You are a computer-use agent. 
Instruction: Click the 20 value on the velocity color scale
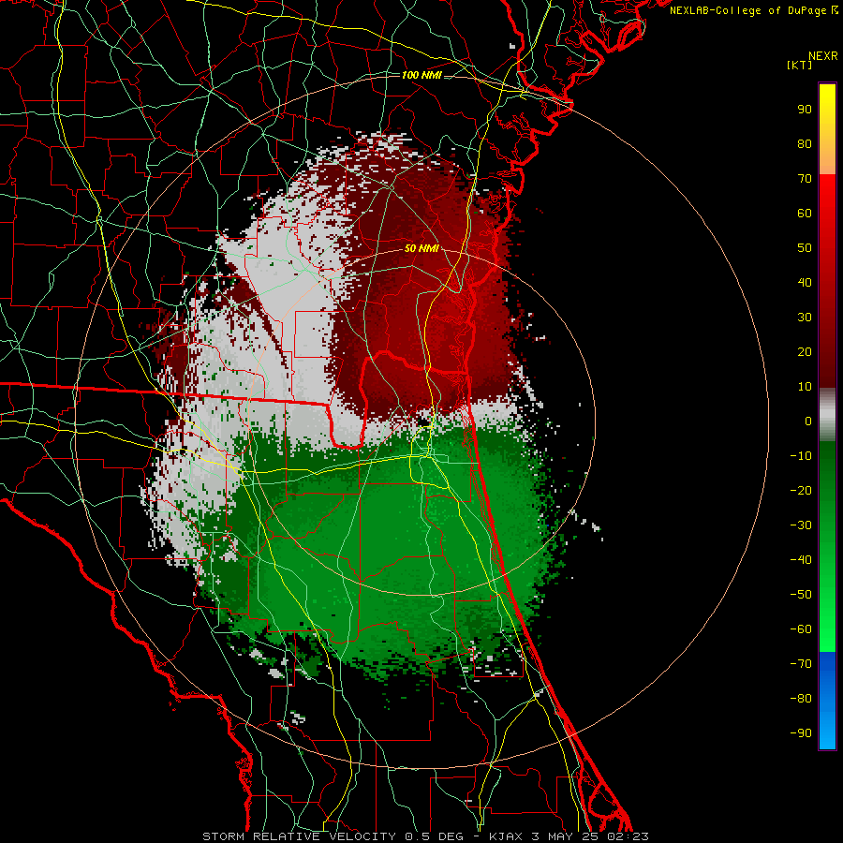coord(805,351)
